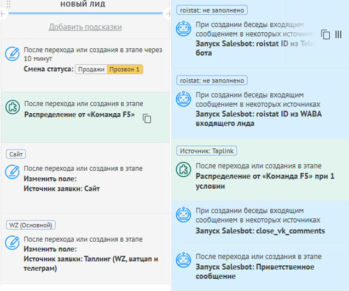The image size is (349, 291).
Task: Click the three-bars drag icon on Telegram Salesbot trigger
Action: (338, 34)
